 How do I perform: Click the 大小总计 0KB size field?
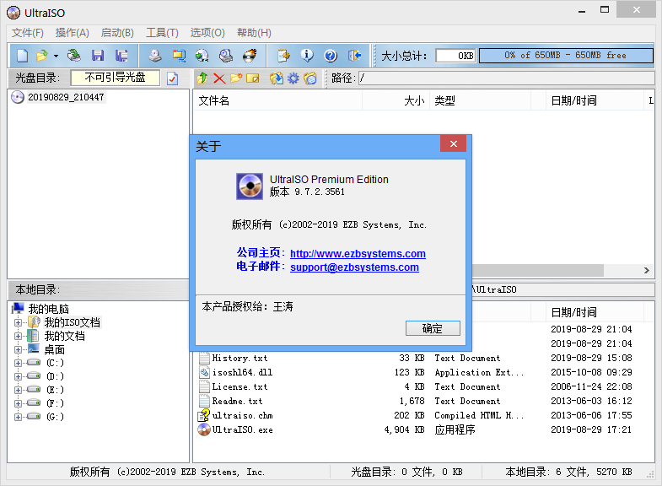[x=455, y=56]
